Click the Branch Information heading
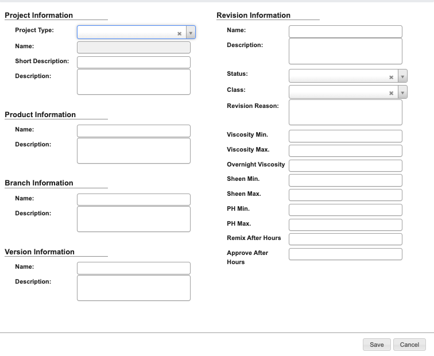The width and height of the screenshot is (434, 356). pos(39,183)
